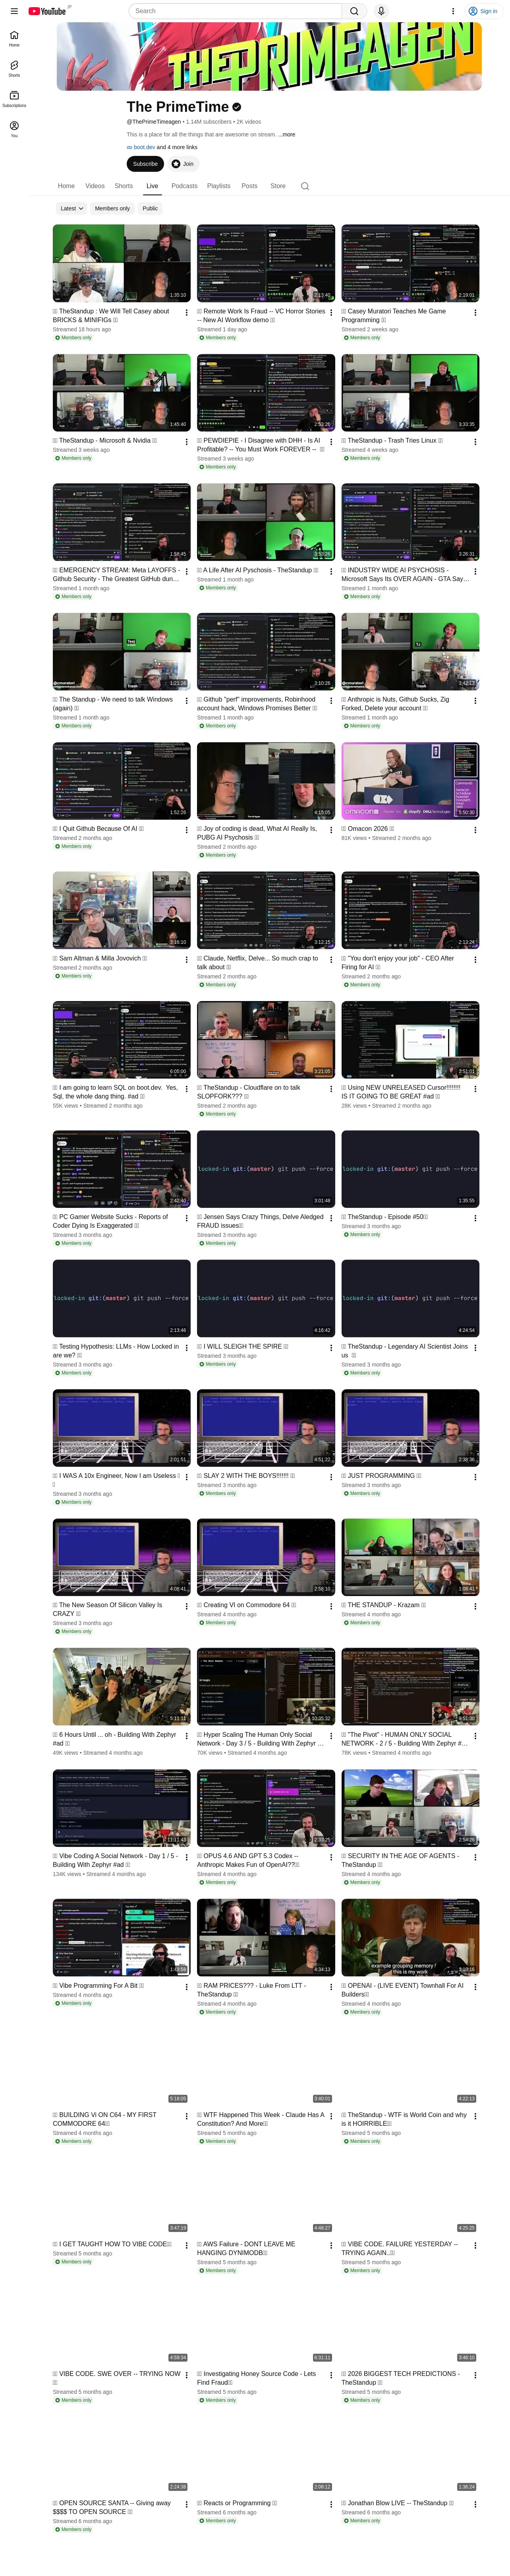This screenshot has width=510, height=2576.
Task: Open the You section in sidebar
Action: click(x=14, y=129)
